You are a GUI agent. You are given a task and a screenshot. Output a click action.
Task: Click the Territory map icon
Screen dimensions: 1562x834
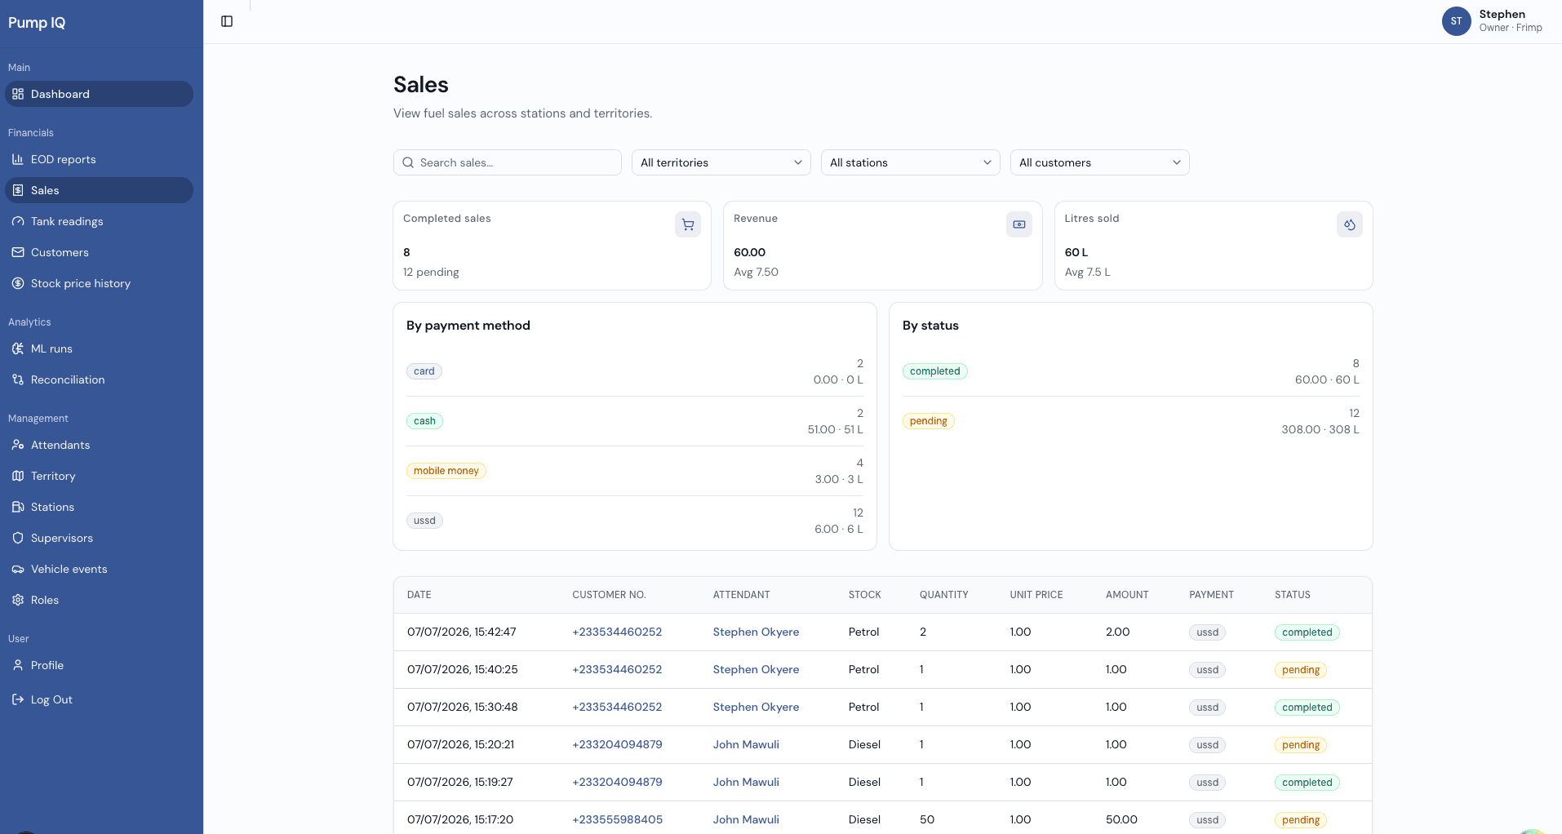click(x=18, y=476)
